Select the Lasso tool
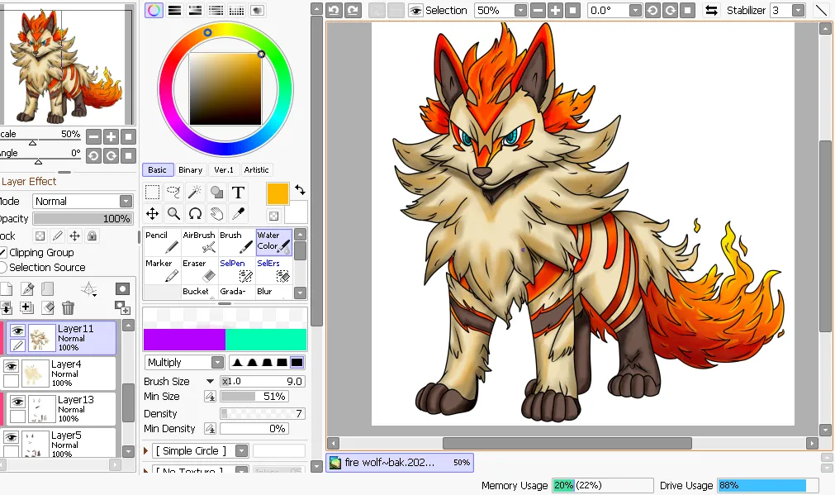This screenshot has height=495, width=835. pyautogui.click(x=173, y=193)
